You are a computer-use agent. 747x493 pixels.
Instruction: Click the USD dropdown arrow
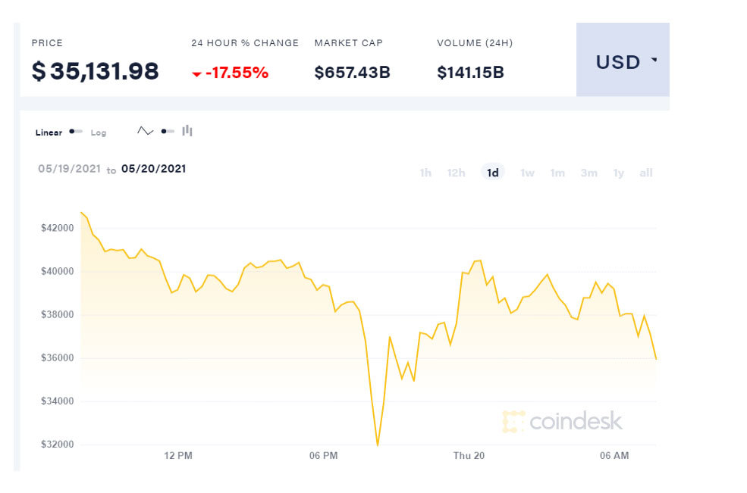pyautogui.click(x=654, y=61)
